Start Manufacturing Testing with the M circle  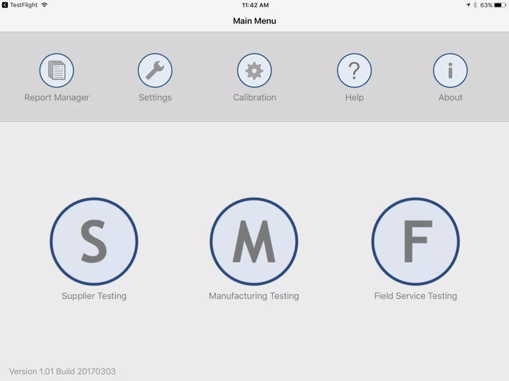tap(254, 241)
